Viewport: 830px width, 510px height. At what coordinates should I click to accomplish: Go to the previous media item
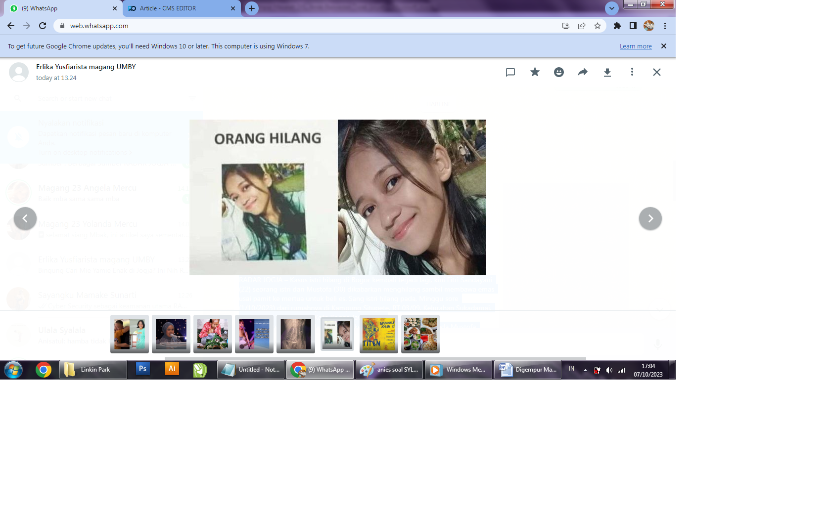click(25, 218)
